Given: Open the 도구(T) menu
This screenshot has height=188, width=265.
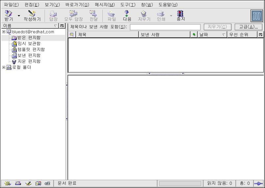Looking at the screenshot, I should pyautogui.click(x=128, y=5).
